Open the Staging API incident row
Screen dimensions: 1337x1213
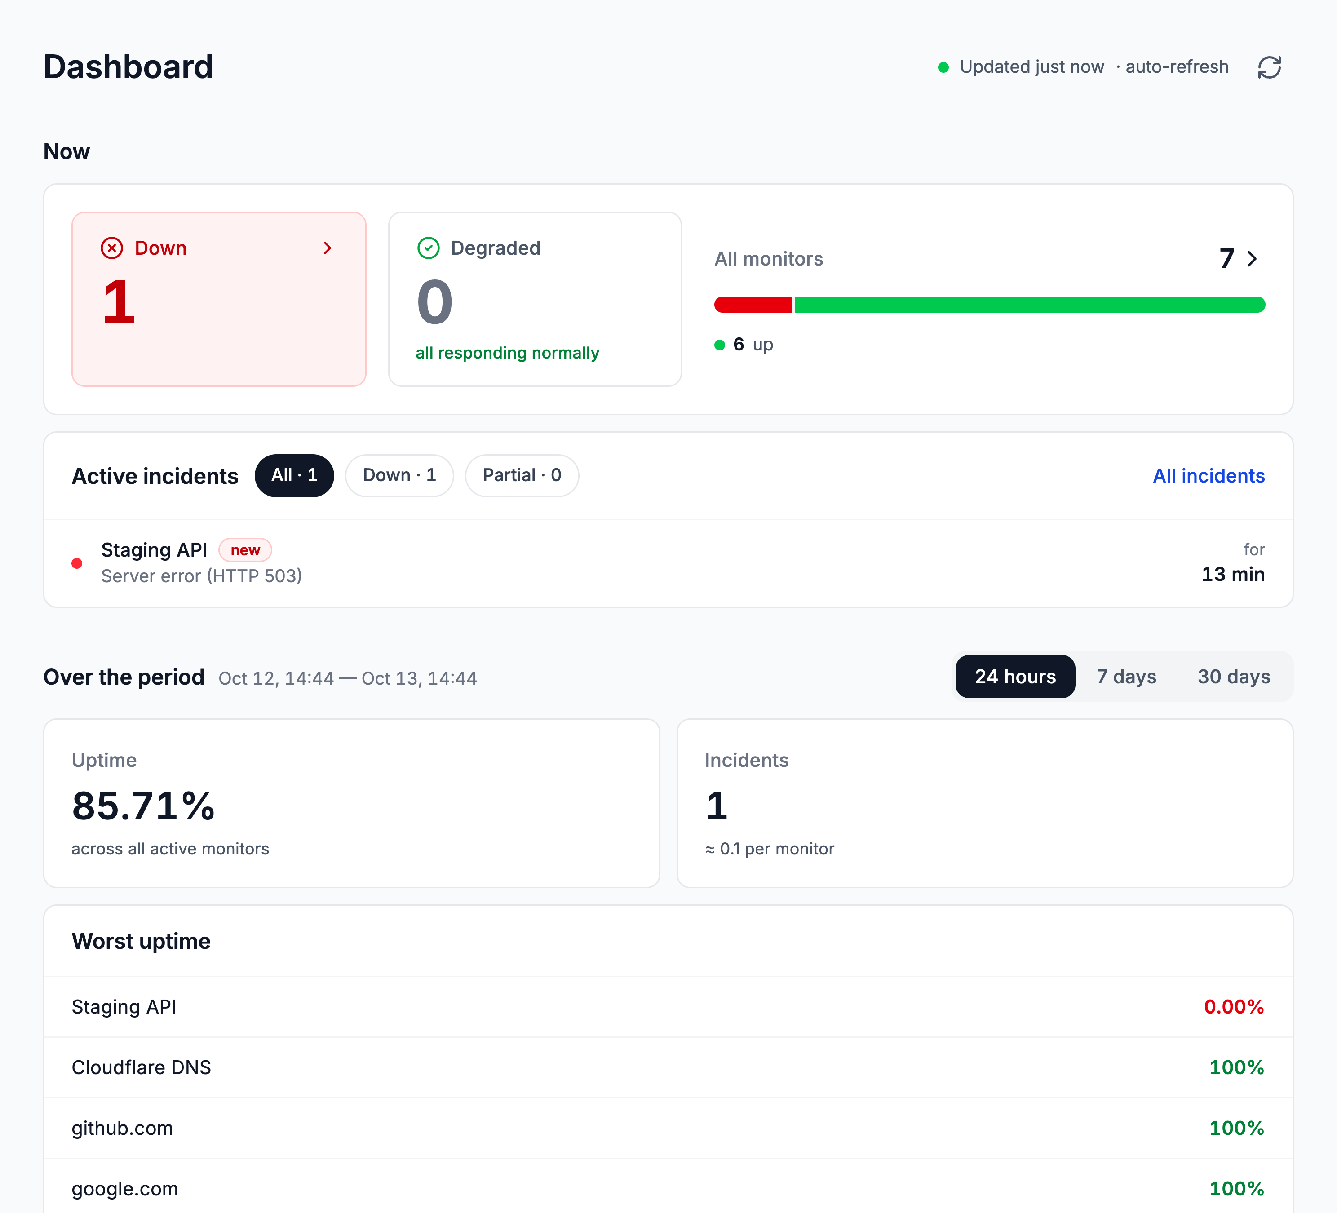coord(668,563)
